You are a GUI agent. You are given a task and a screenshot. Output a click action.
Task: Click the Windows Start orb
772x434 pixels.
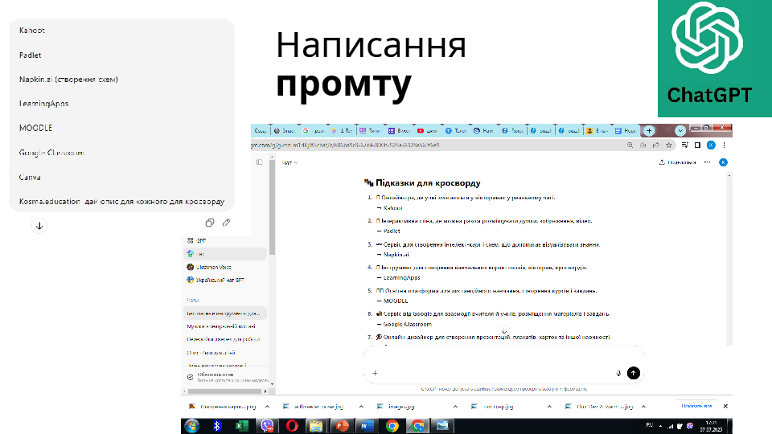[191, 426]
